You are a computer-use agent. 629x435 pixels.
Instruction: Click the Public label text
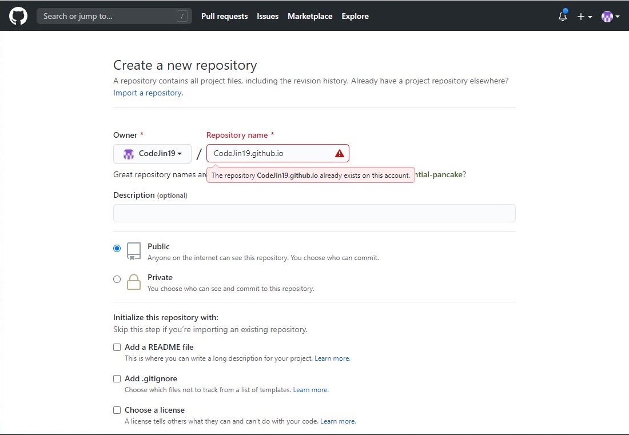[x=158, y=246]
